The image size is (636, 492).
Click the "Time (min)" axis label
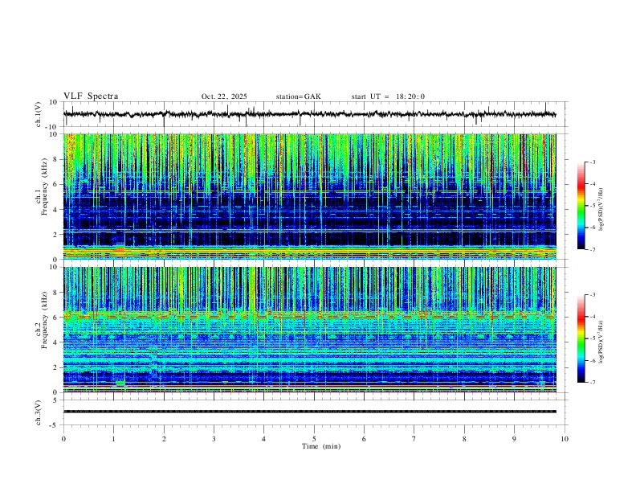[x=321, y=446]
